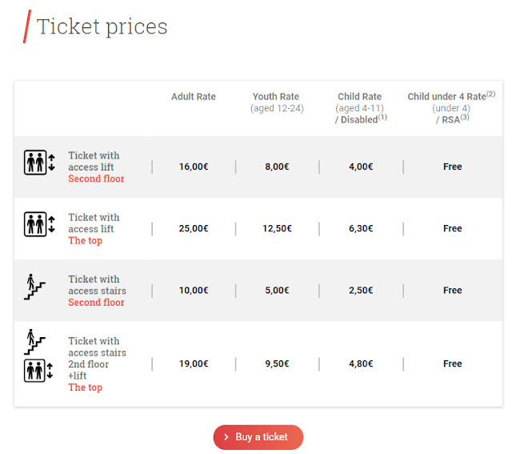Screen dimensions: 512x454
Task: Select the red Second floor lift label
Action: 96,179
